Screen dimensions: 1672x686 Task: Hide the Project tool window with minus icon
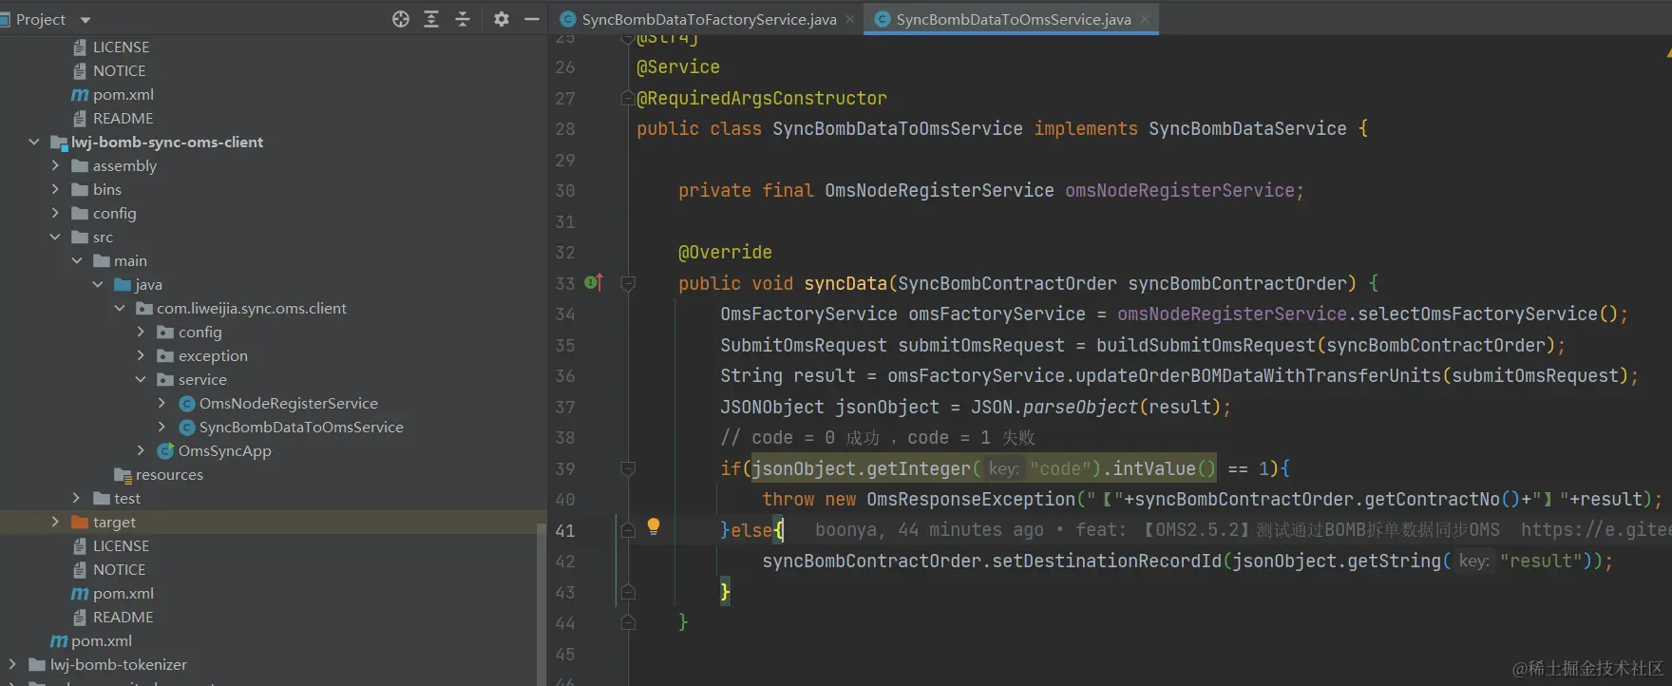pyautogui.click(x=532, y=19)
